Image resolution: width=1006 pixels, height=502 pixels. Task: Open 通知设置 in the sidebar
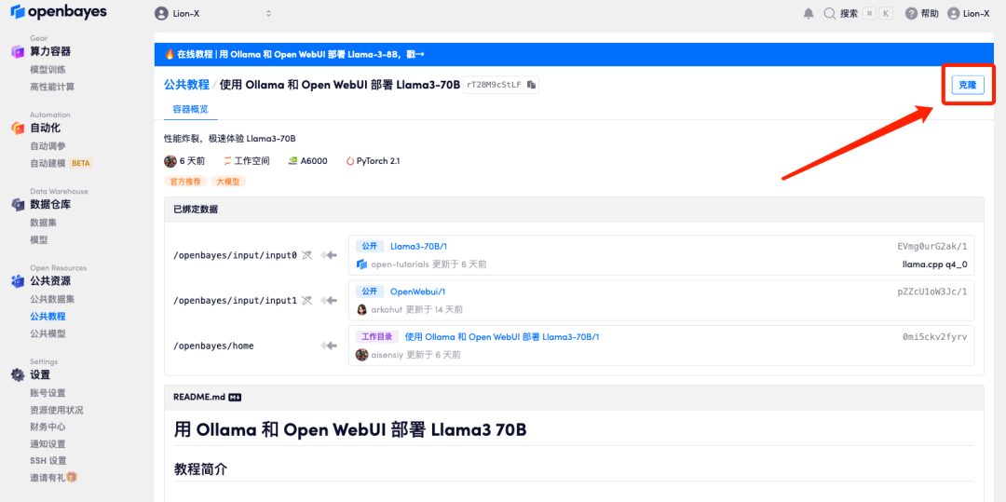tap(48, 443)
